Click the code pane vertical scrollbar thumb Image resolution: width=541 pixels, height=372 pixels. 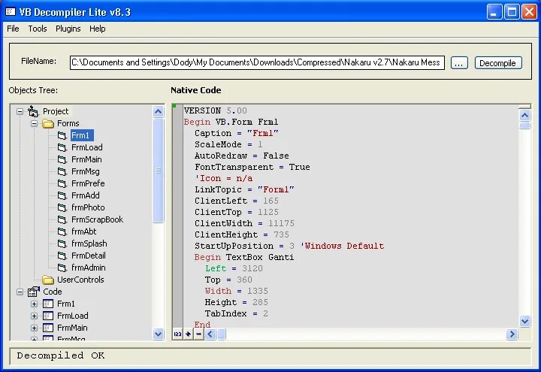tap(524, 126)
